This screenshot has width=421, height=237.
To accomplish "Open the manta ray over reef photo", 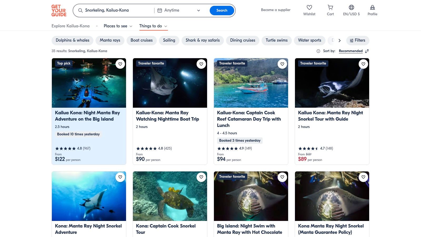I will pos(332,83).
